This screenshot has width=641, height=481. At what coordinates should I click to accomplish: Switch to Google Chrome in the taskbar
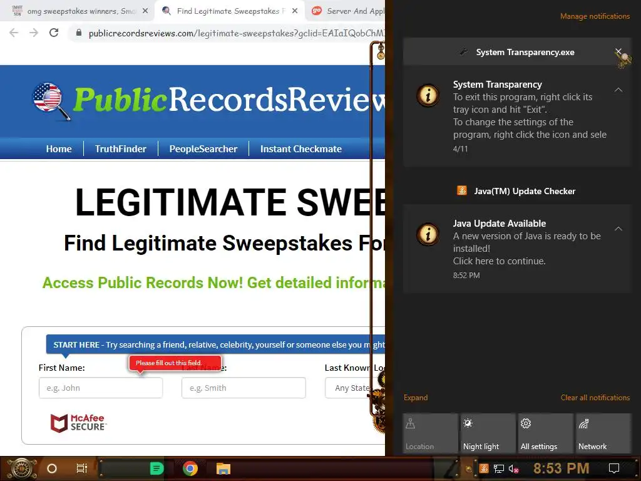(190, 468)
